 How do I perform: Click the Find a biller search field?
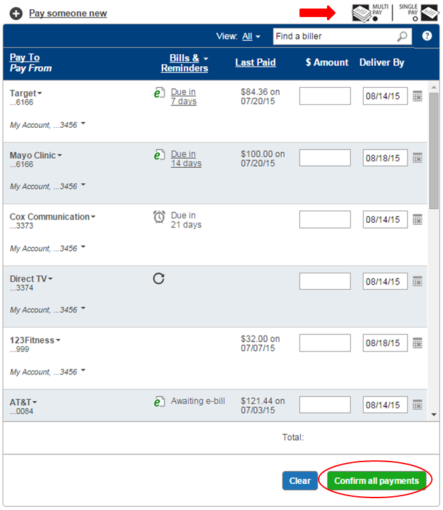coord(343,37)
